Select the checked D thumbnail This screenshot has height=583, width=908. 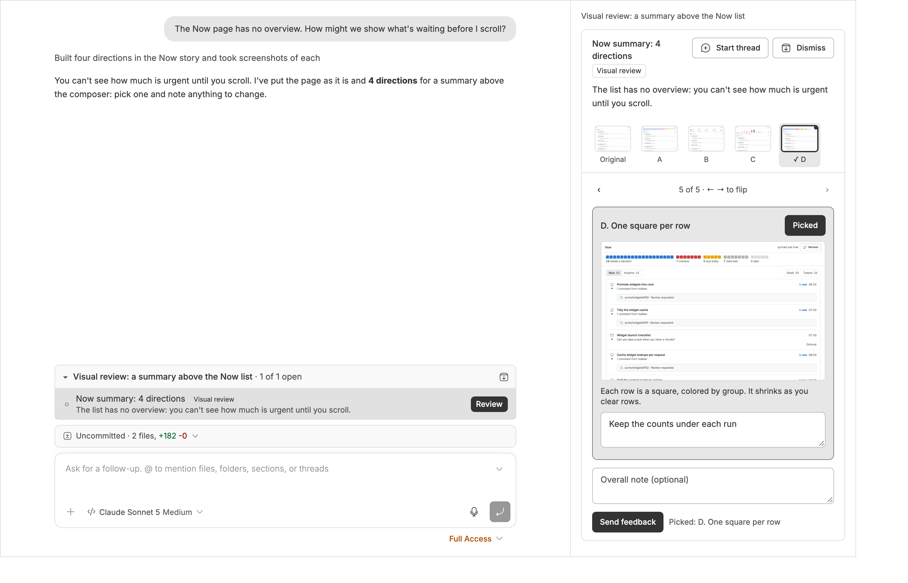point(799,145)
